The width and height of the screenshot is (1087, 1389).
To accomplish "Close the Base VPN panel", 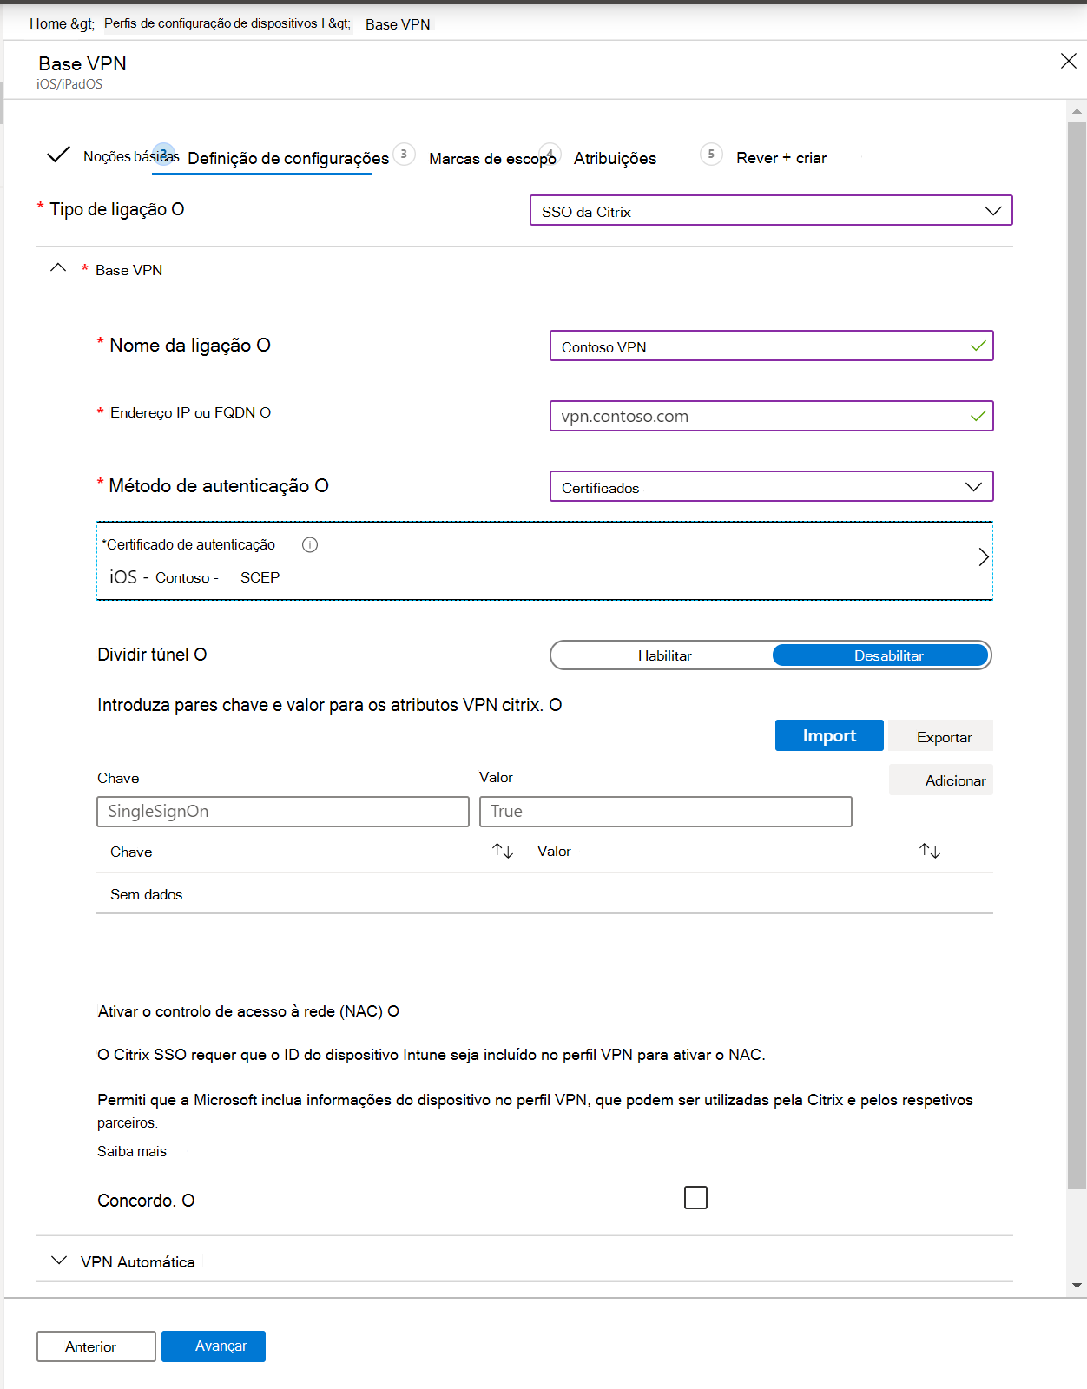I will (1069, 61).
